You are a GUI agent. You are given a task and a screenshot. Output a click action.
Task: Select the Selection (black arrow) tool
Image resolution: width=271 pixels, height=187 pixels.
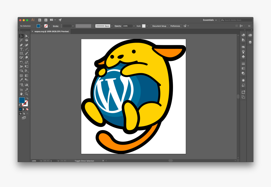pos(21,36)
